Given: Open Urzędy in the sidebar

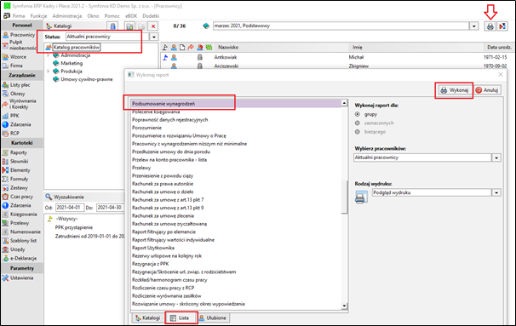Looking at the screenshot, I should click(x=14, y=249).
